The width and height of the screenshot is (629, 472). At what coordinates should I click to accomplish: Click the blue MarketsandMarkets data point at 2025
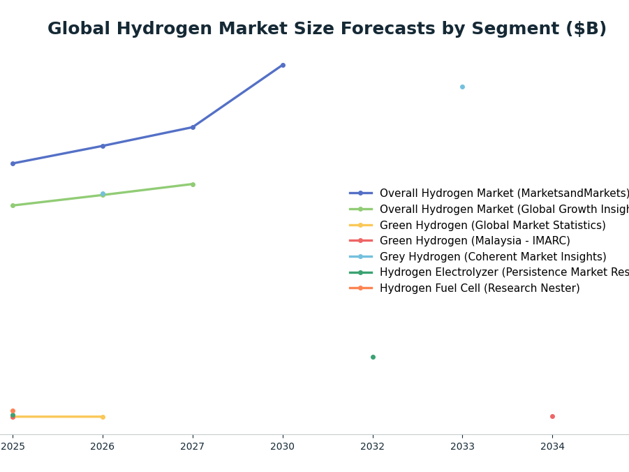pyautogui.click(x=13, y=164)
